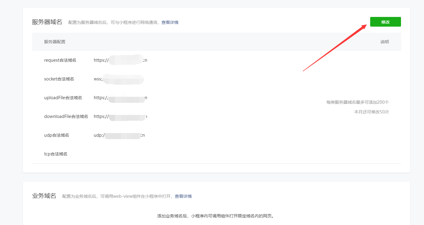Click the 业务域名 section heading

(44, 196)
